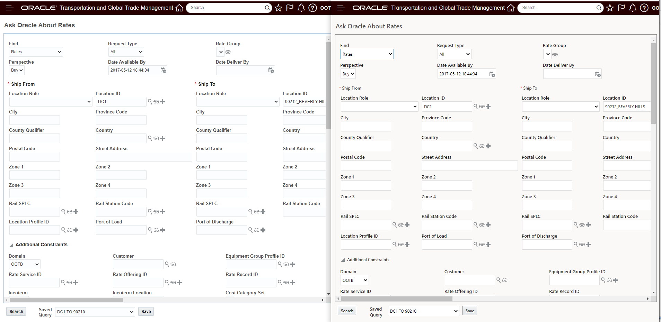Open Favorites star in right window
Viewport: 661px width, 322px height.
coord(610,8)
